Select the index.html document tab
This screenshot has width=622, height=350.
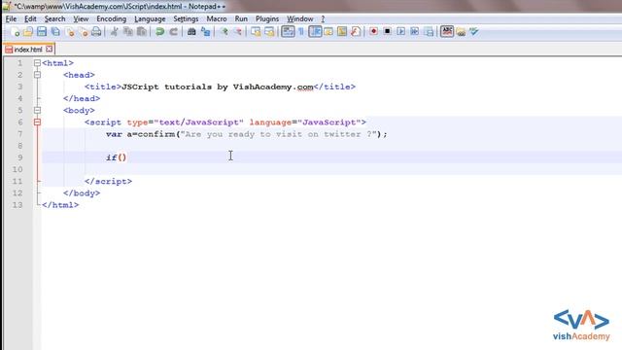tap(28, 50)
